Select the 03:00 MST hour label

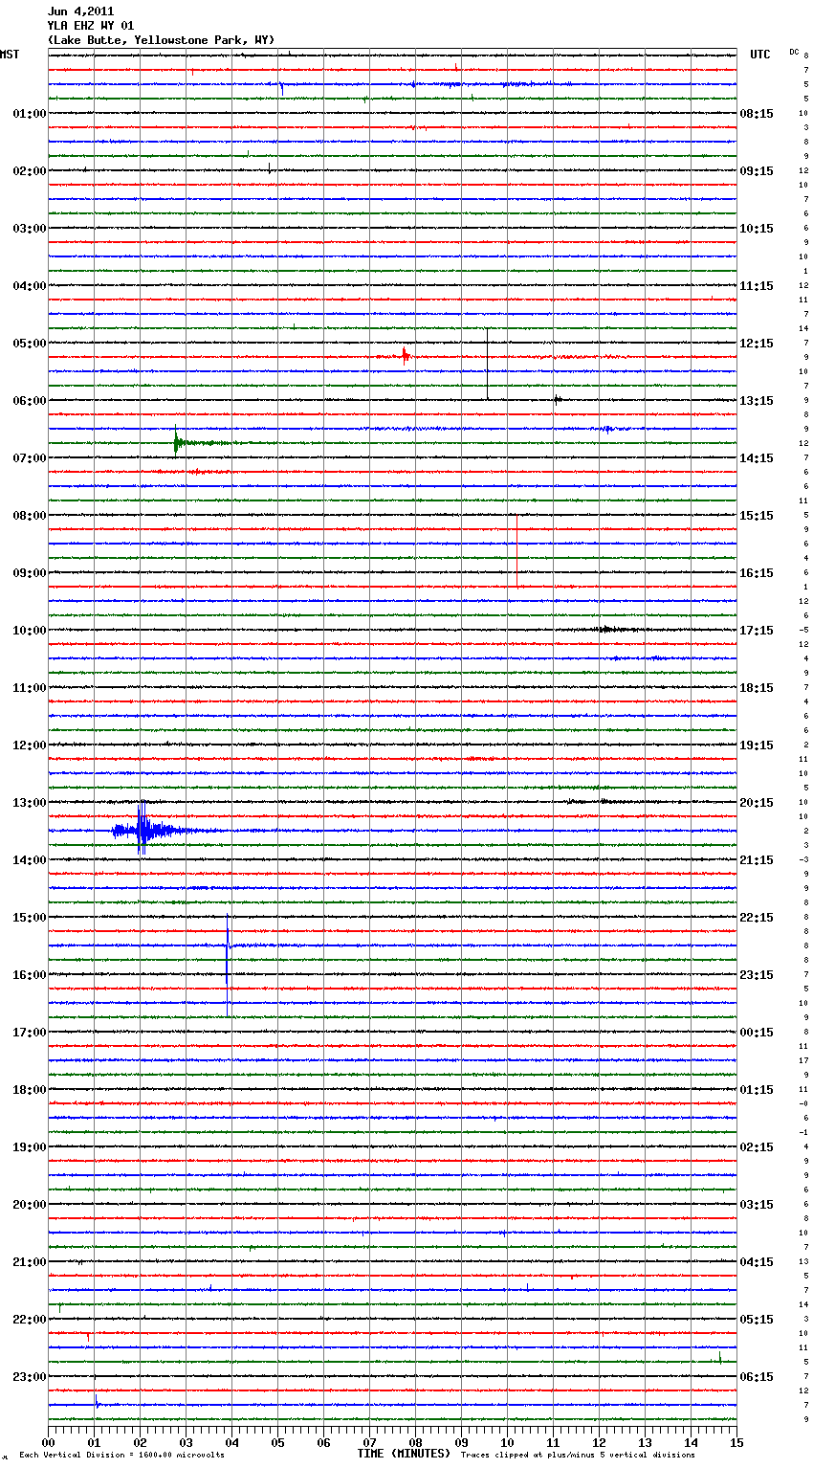coord(30,229)
